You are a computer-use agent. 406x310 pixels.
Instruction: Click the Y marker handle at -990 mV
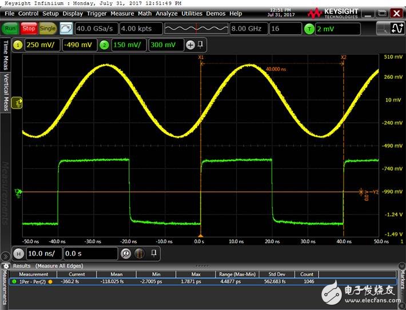(361, 192)
